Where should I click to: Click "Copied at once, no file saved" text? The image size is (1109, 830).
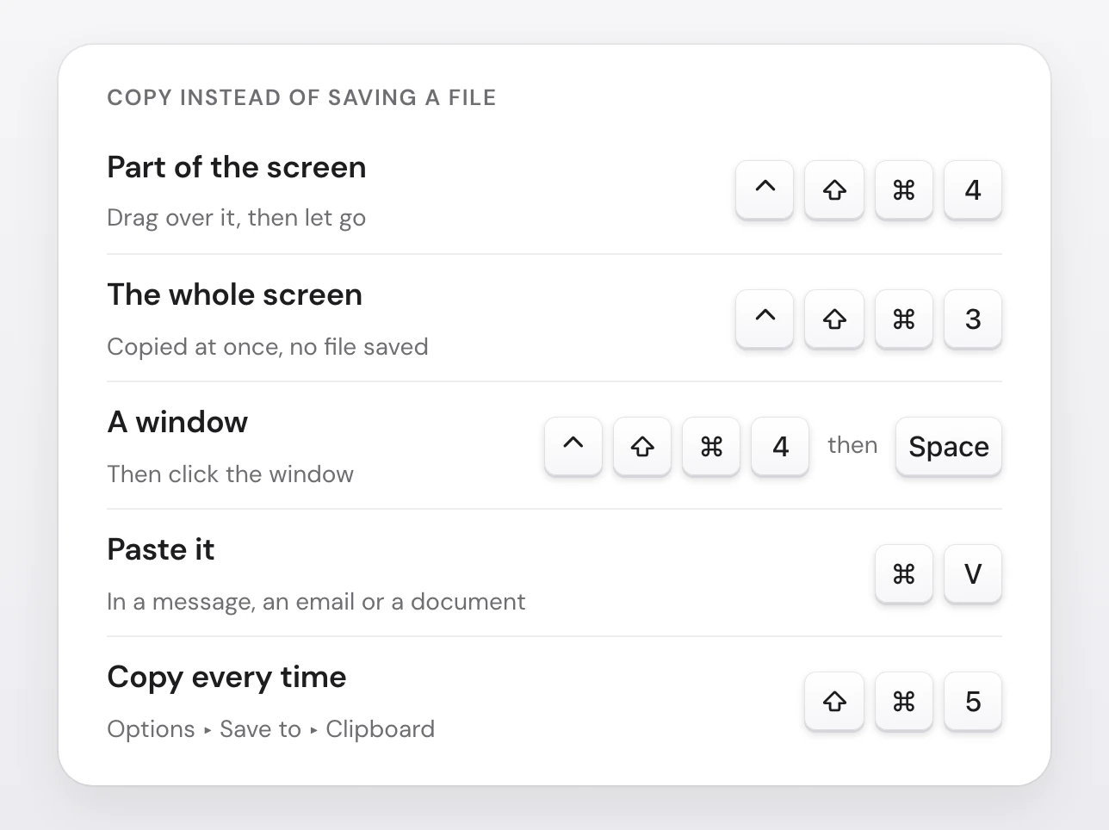pyautogui.click(x=268, y=346)
